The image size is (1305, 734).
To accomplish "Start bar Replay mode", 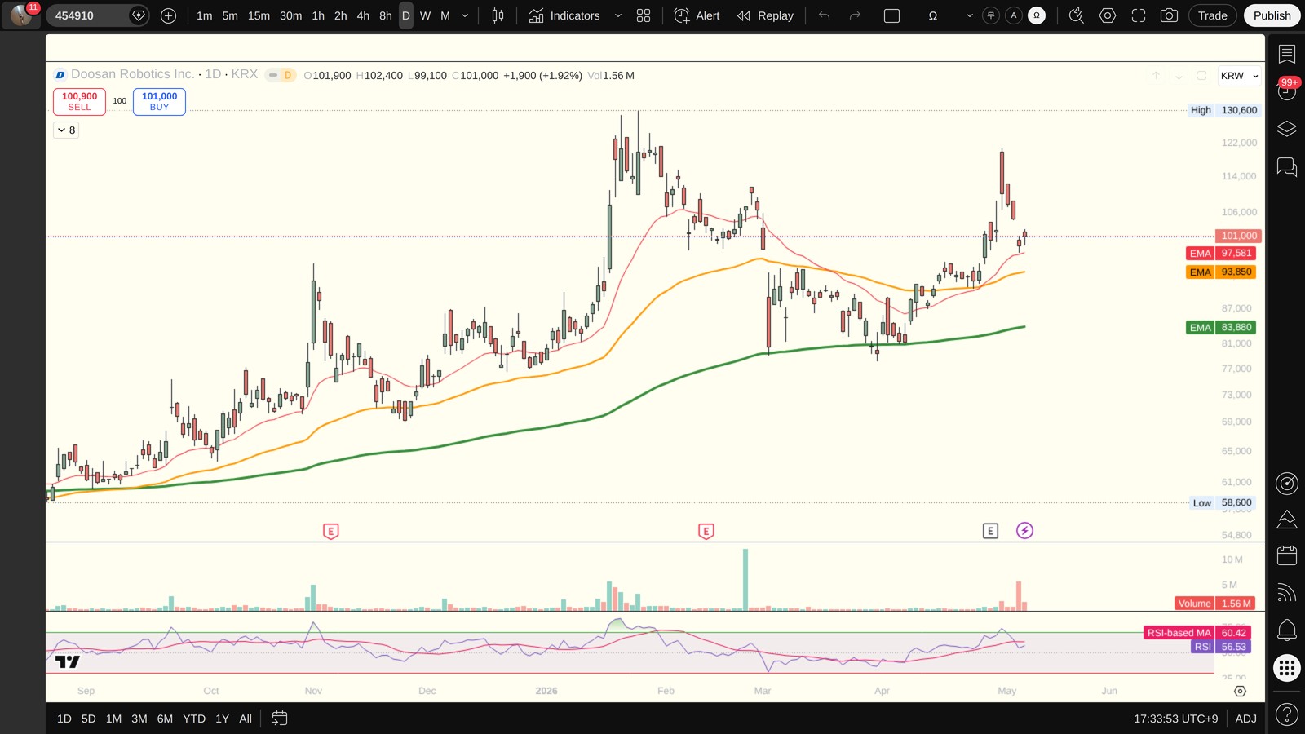I will [x=765, y=15].
